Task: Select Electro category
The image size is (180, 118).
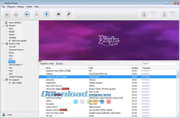Action: [12, 62]
